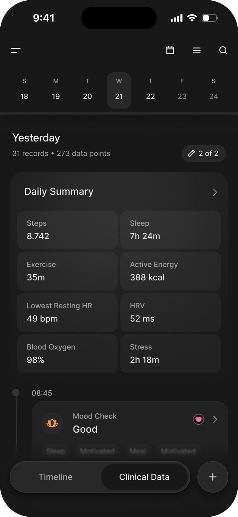The width and height of the screenshot is (238, 517).
Task: Open the Blood Oxygen 98% tile
Action: pos(67,353)
